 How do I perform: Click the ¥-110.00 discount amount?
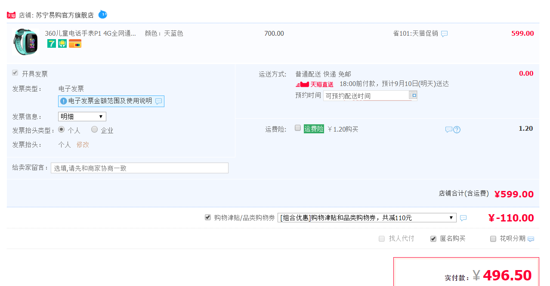[x=511, y=218]
